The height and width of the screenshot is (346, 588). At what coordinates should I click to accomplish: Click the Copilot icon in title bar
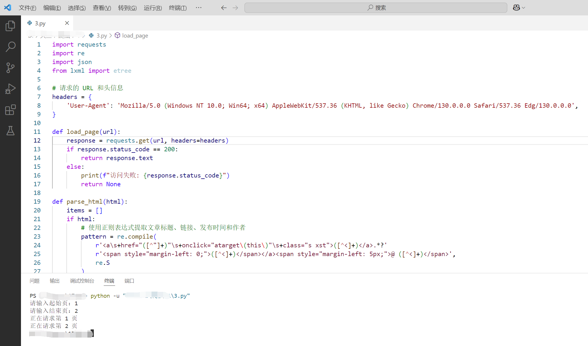click(x=516, y=8)
